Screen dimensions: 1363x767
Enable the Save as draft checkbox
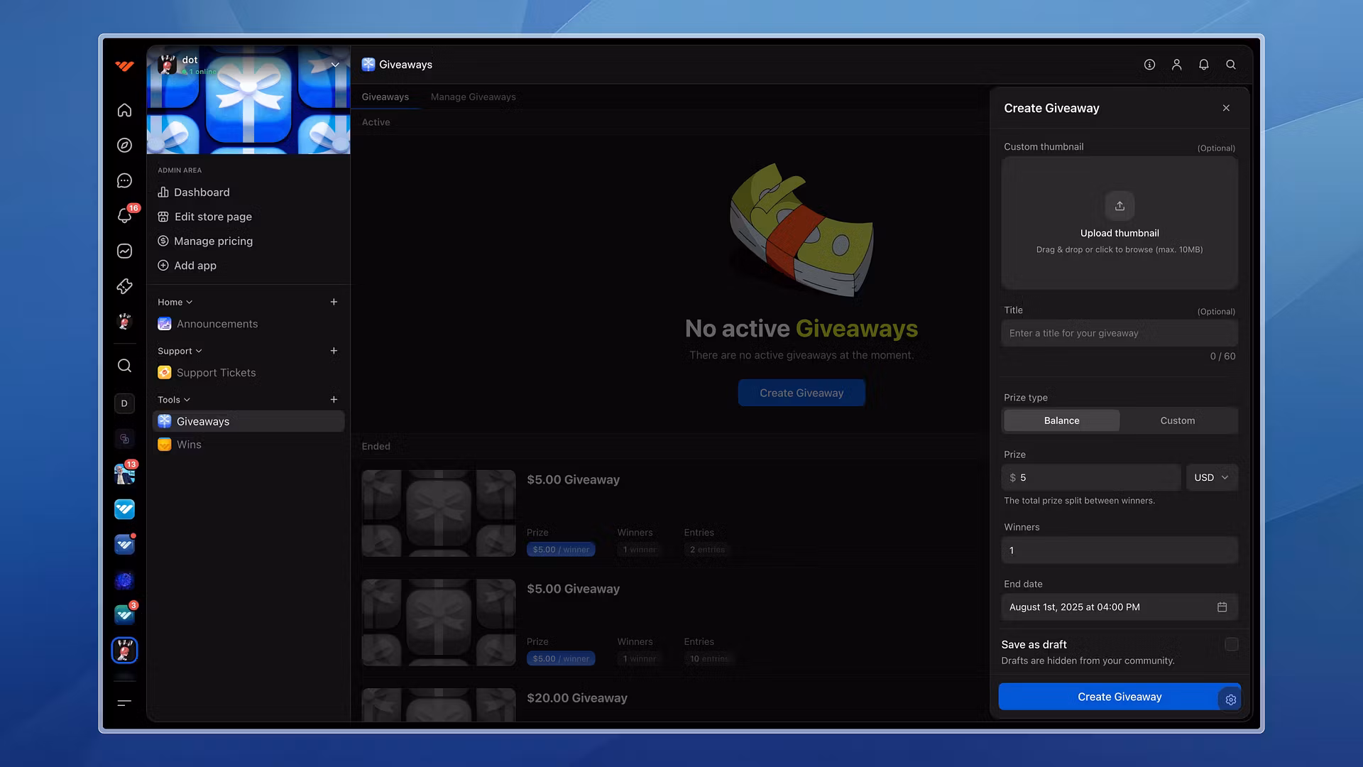[x=1231, y=644]
